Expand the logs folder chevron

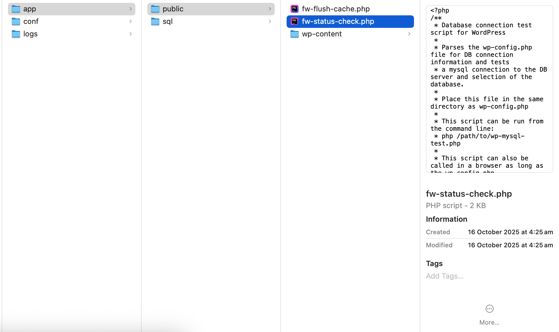(x=131, y=34)
